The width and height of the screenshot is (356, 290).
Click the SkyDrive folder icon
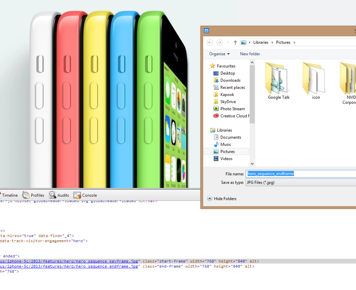216,101
